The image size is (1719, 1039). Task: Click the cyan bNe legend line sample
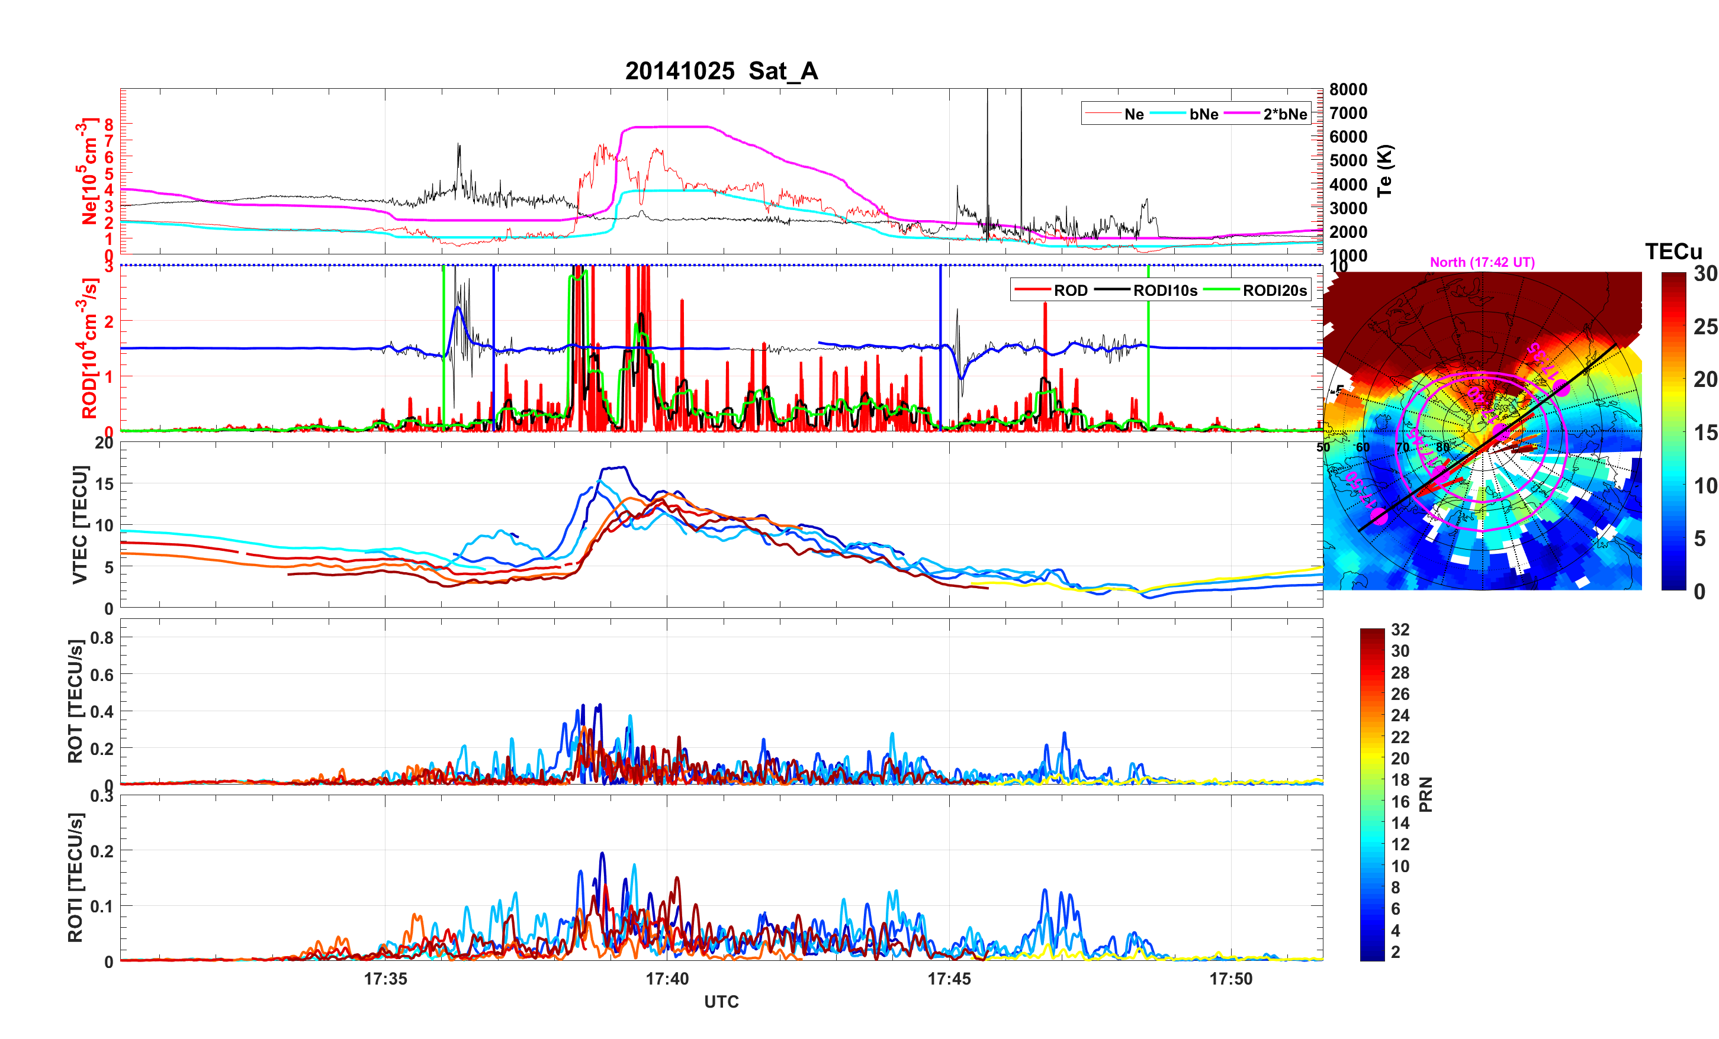pos(1168,114)
